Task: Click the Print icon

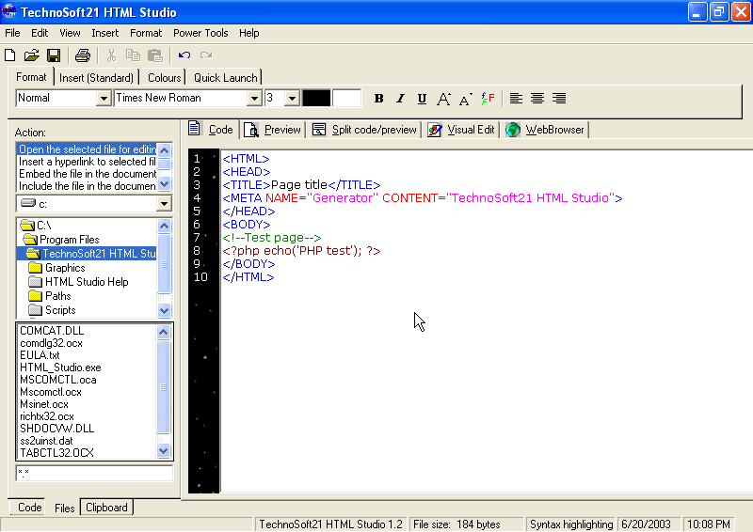Action: (83, 55)
